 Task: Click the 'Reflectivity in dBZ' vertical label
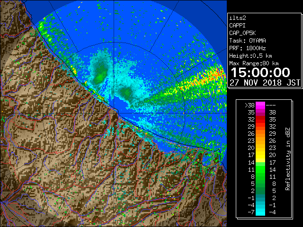point(288,159)
